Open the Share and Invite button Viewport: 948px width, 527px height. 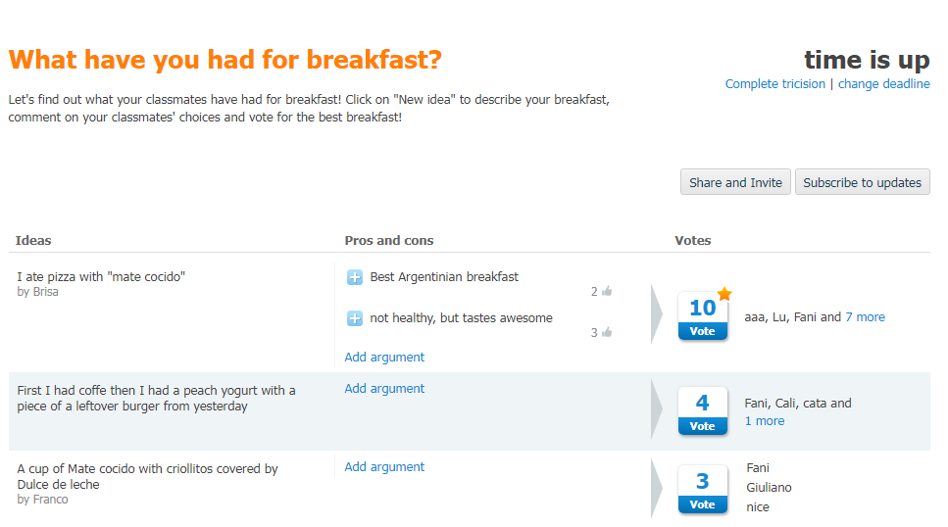point(735,182)
